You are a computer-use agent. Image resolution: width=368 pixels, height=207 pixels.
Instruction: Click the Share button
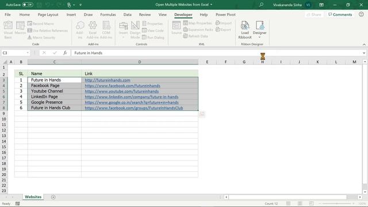pos(314,14)
